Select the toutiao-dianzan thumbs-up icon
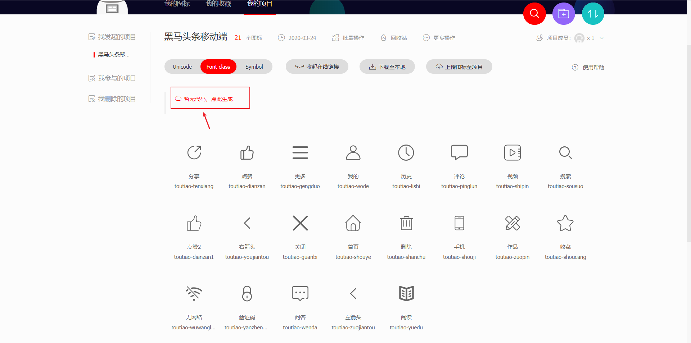The width and height of the screenshot is (691, 343). [247, 152]
